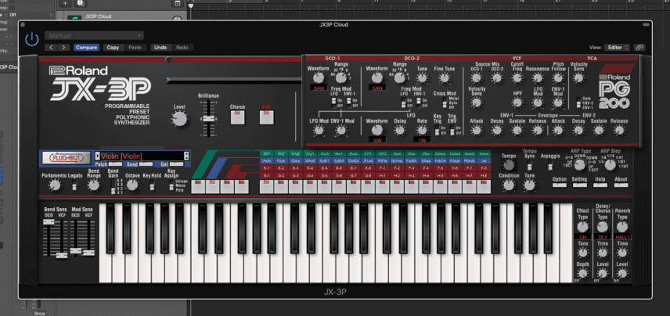Click the VCA Velocity Sens knob
The image size is (670, 316).
tap(578, 77)
